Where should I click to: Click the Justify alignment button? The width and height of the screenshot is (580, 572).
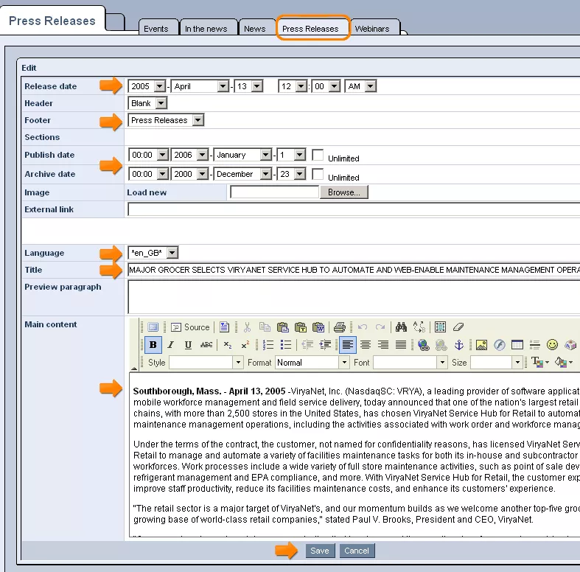pyautogui.click(x=401, y=345)
